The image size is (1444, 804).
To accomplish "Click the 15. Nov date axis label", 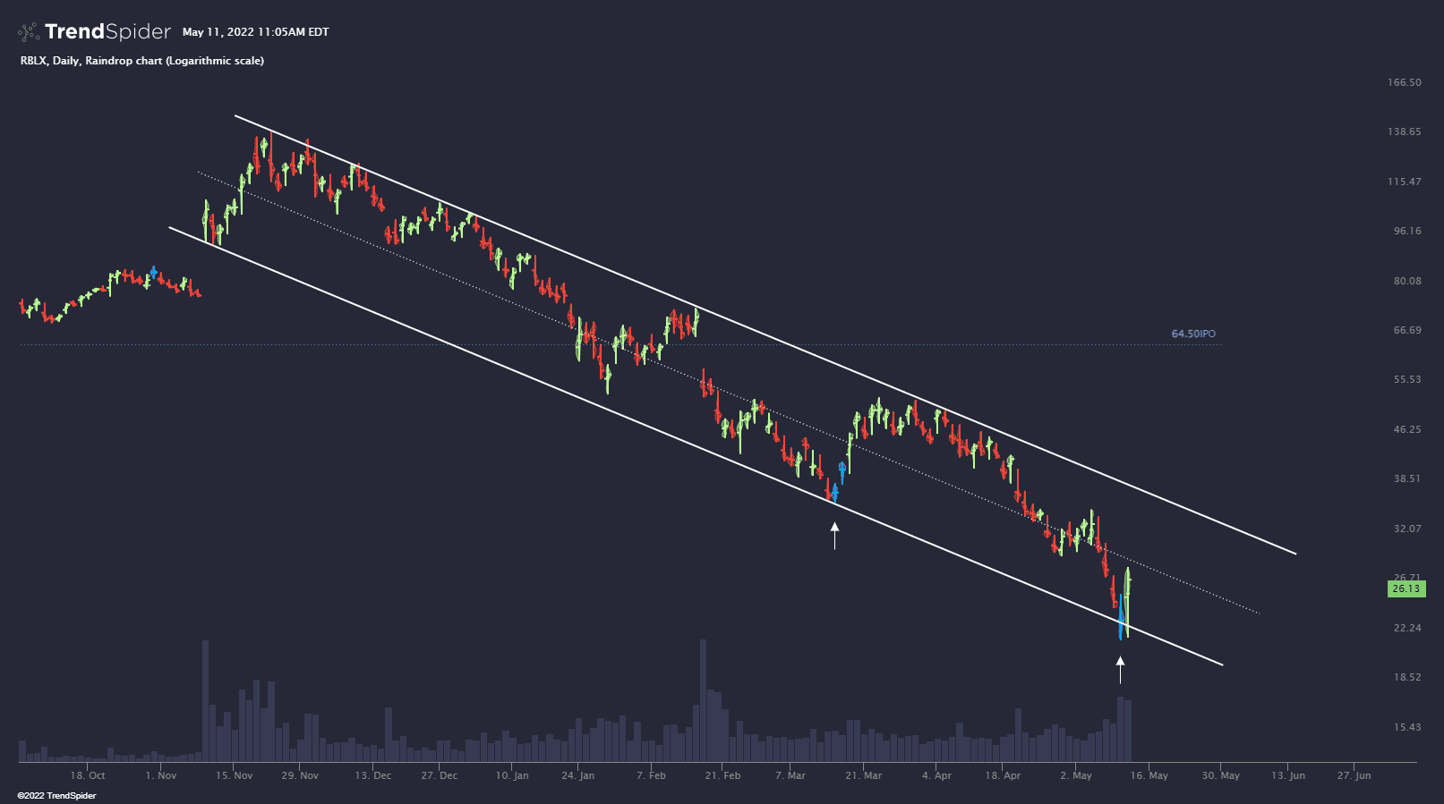I will 235,775.
